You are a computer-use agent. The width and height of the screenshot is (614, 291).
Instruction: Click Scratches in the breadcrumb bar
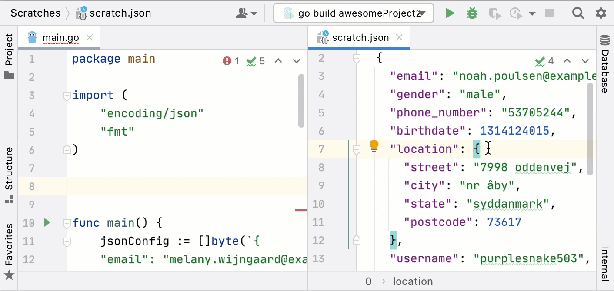click(x=35, y=13)
